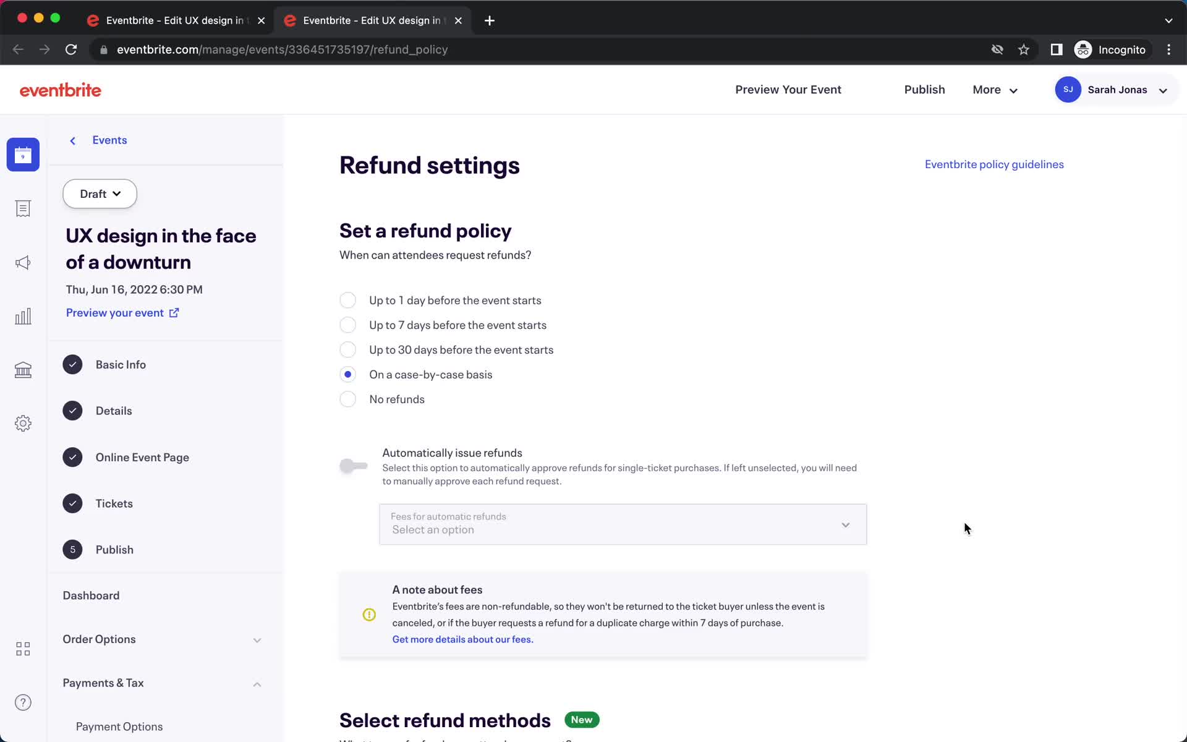This screenshot has width=1187, height=742.
Task: Click the warning icon in fees note
Action: 369,615
